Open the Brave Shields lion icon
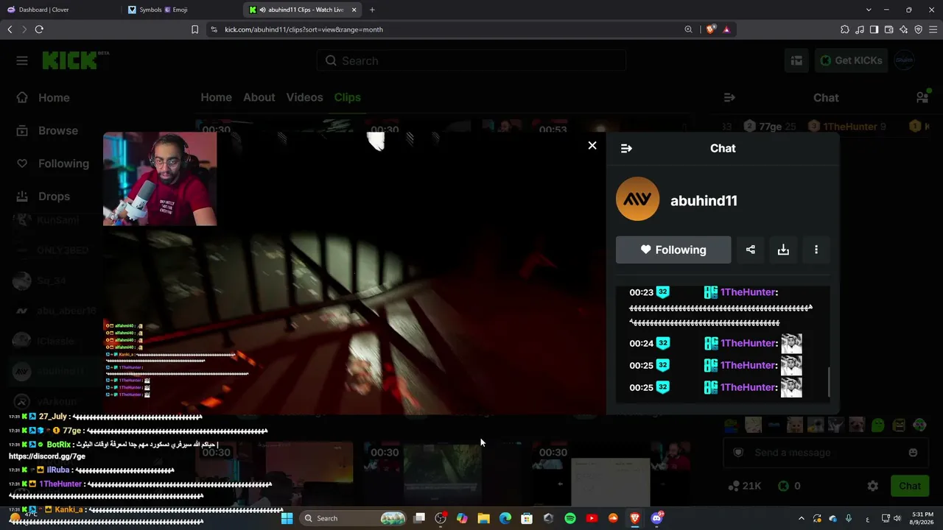 pos(710,29)
